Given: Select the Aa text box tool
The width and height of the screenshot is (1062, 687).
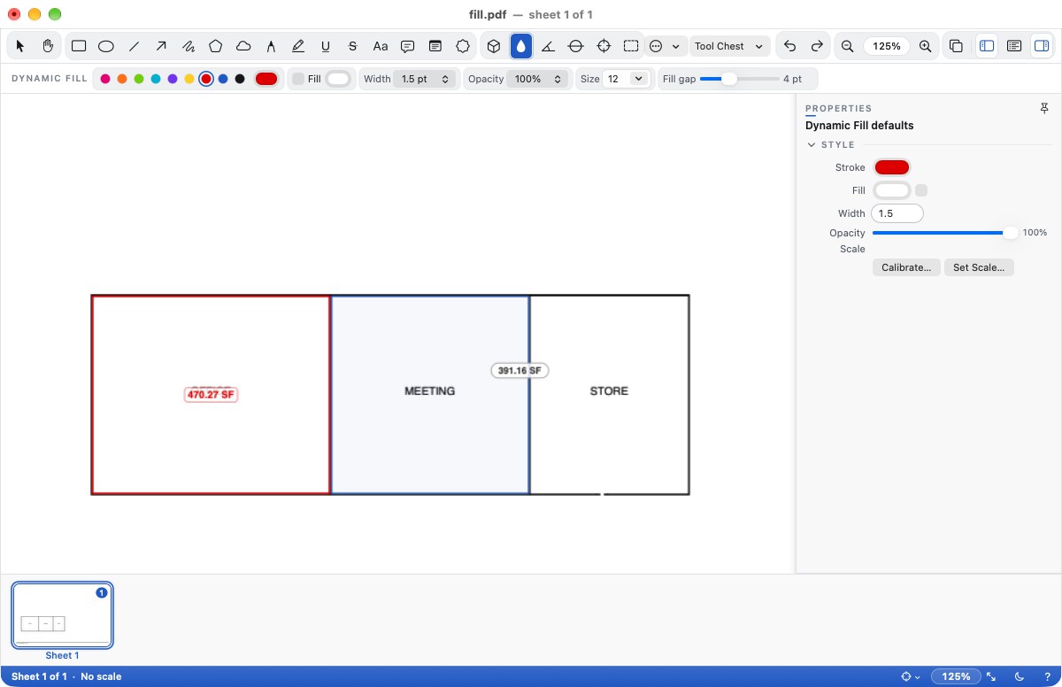Looking at the screenshot, I should [381, 46].
